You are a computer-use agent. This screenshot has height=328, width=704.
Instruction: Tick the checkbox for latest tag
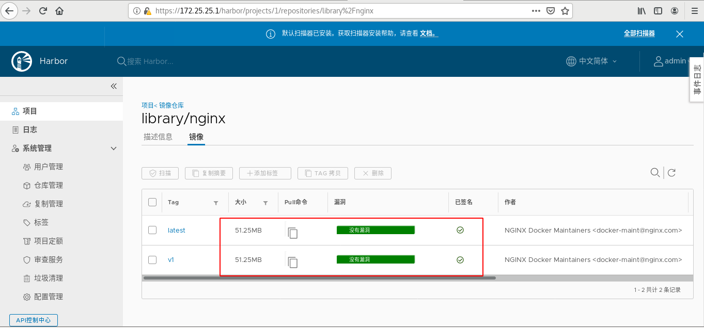click(x=152, y=230)
